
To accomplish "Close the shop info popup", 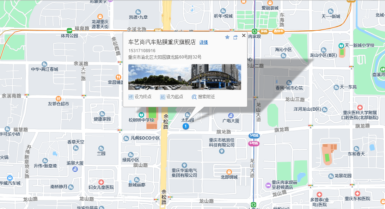I will coord(244,35).
